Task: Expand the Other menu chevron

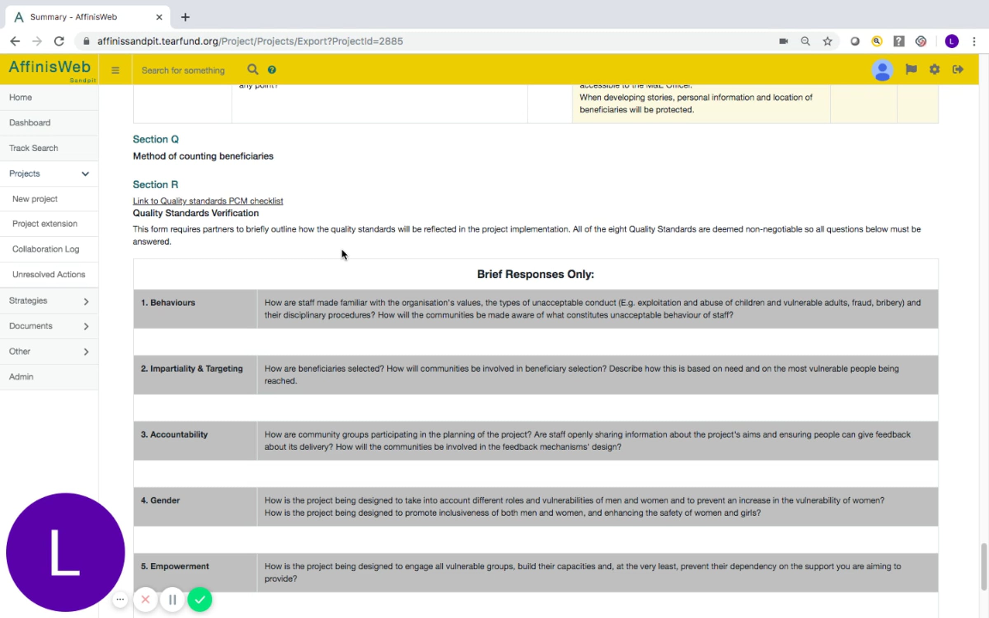Action: (x=86, y=352)
